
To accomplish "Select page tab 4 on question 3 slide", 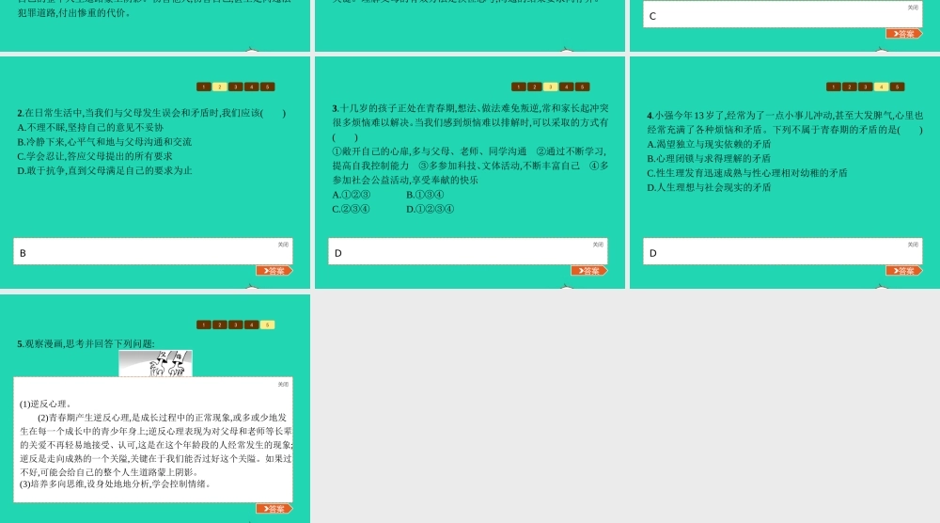I will pos(567,87).
